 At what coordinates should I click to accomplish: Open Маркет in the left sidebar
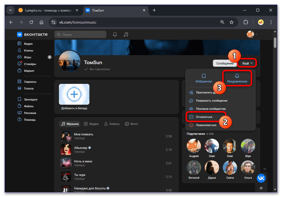(26, 71)
